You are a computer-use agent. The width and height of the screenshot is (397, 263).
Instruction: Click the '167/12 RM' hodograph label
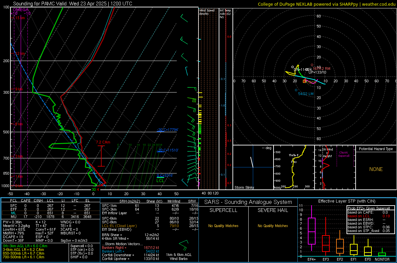[x=321, y=69]
